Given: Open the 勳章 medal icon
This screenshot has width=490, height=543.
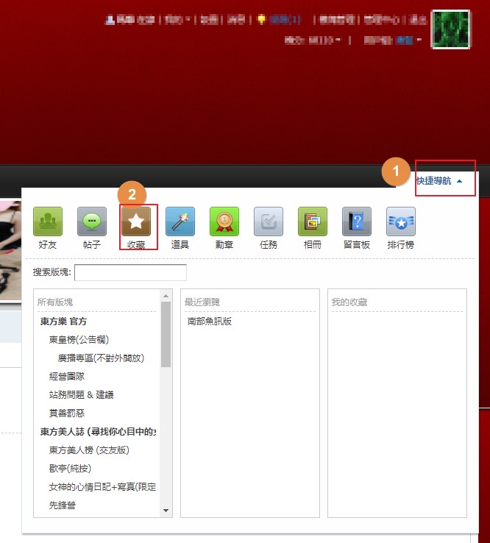Looking at the screenshot, I should point(224,221).
